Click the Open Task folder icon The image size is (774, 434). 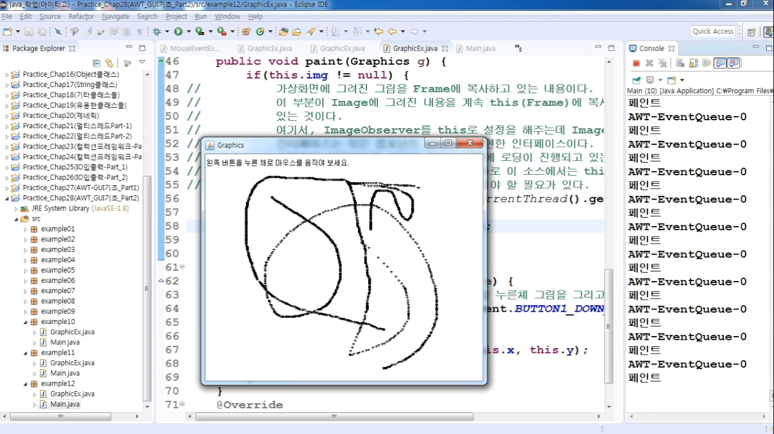tap(297, 31)
